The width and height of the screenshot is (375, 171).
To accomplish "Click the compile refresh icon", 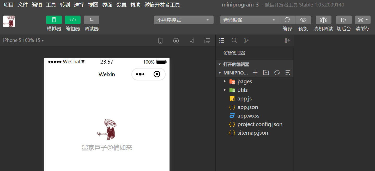I will [288, 20].
